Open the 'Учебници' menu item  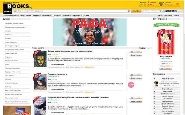pyautogui.click(x=36, y=15)
